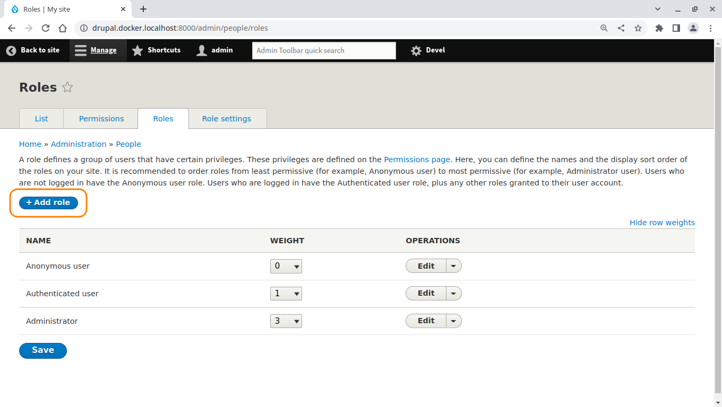
Task: View site information icon in address bar
Action: pos(84,28)
